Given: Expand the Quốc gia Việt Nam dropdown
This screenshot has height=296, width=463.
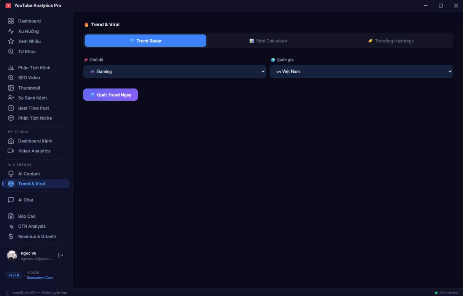Looking at the screenshot, I should click(361, 71).
